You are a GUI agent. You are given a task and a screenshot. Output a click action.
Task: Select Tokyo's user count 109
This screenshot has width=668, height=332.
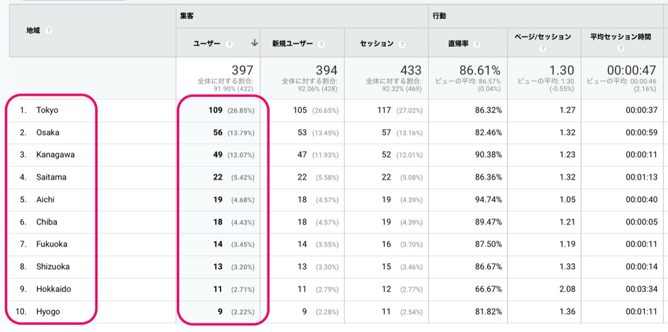point(216,110)
